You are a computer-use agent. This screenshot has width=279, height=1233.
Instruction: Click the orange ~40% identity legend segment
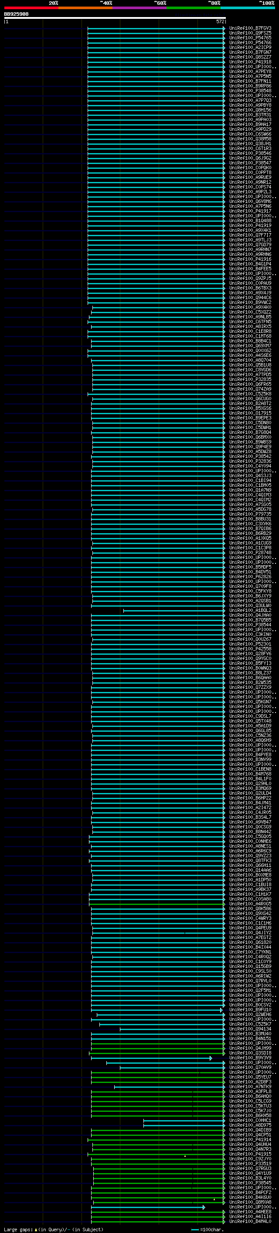point(85,8)
